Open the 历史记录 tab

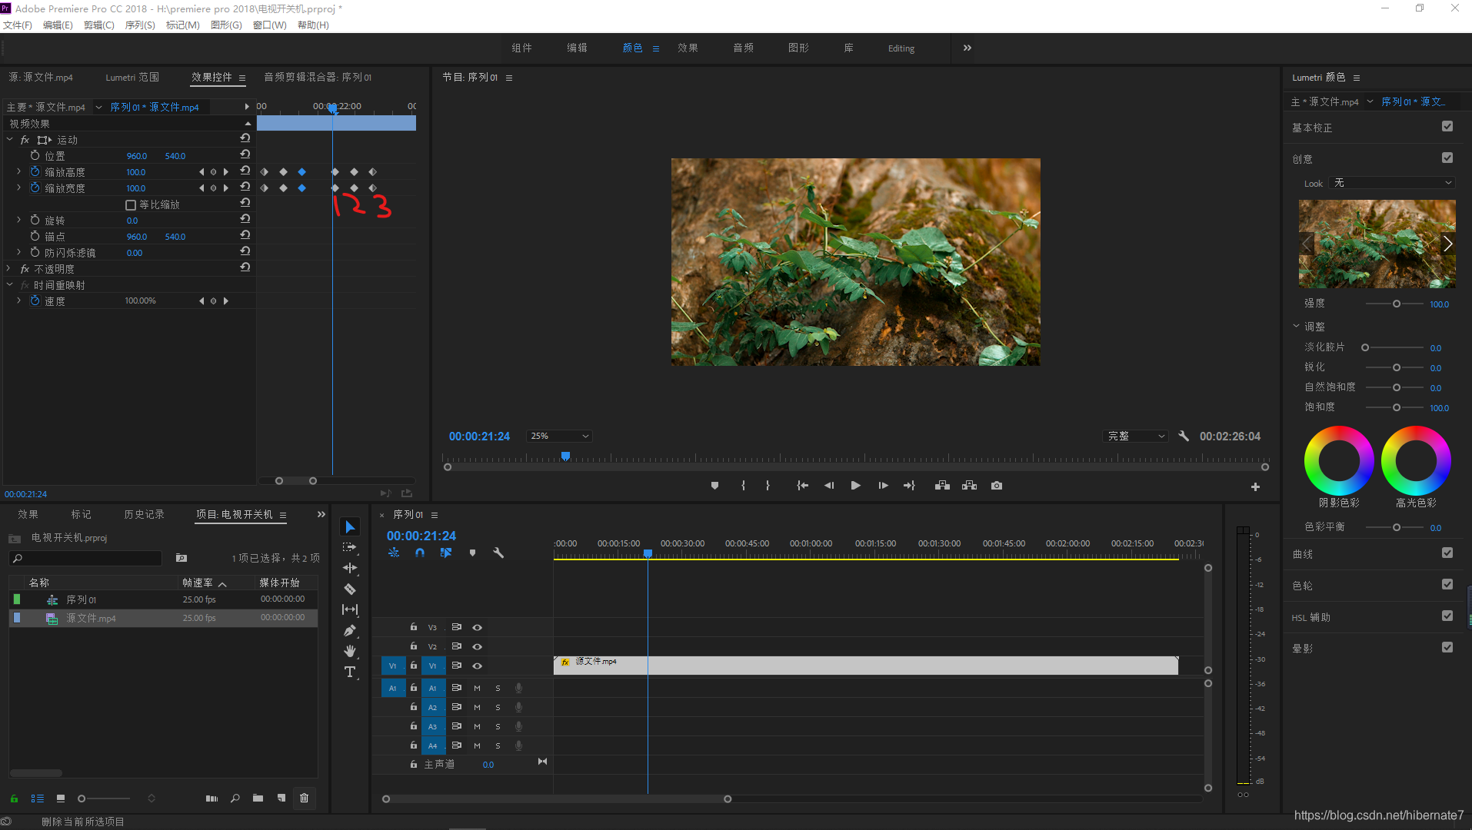coord(145,514)
